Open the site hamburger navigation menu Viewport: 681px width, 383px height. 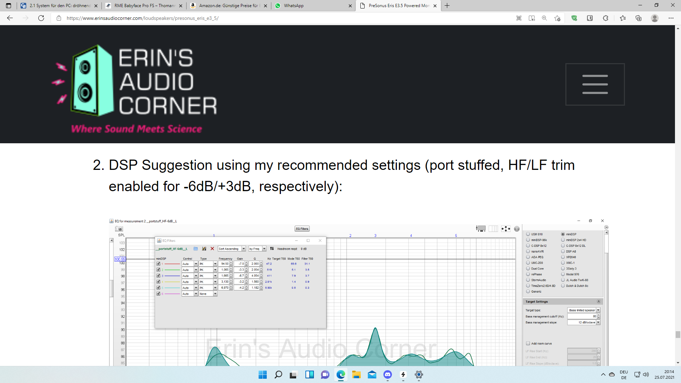tap(595, 84)
